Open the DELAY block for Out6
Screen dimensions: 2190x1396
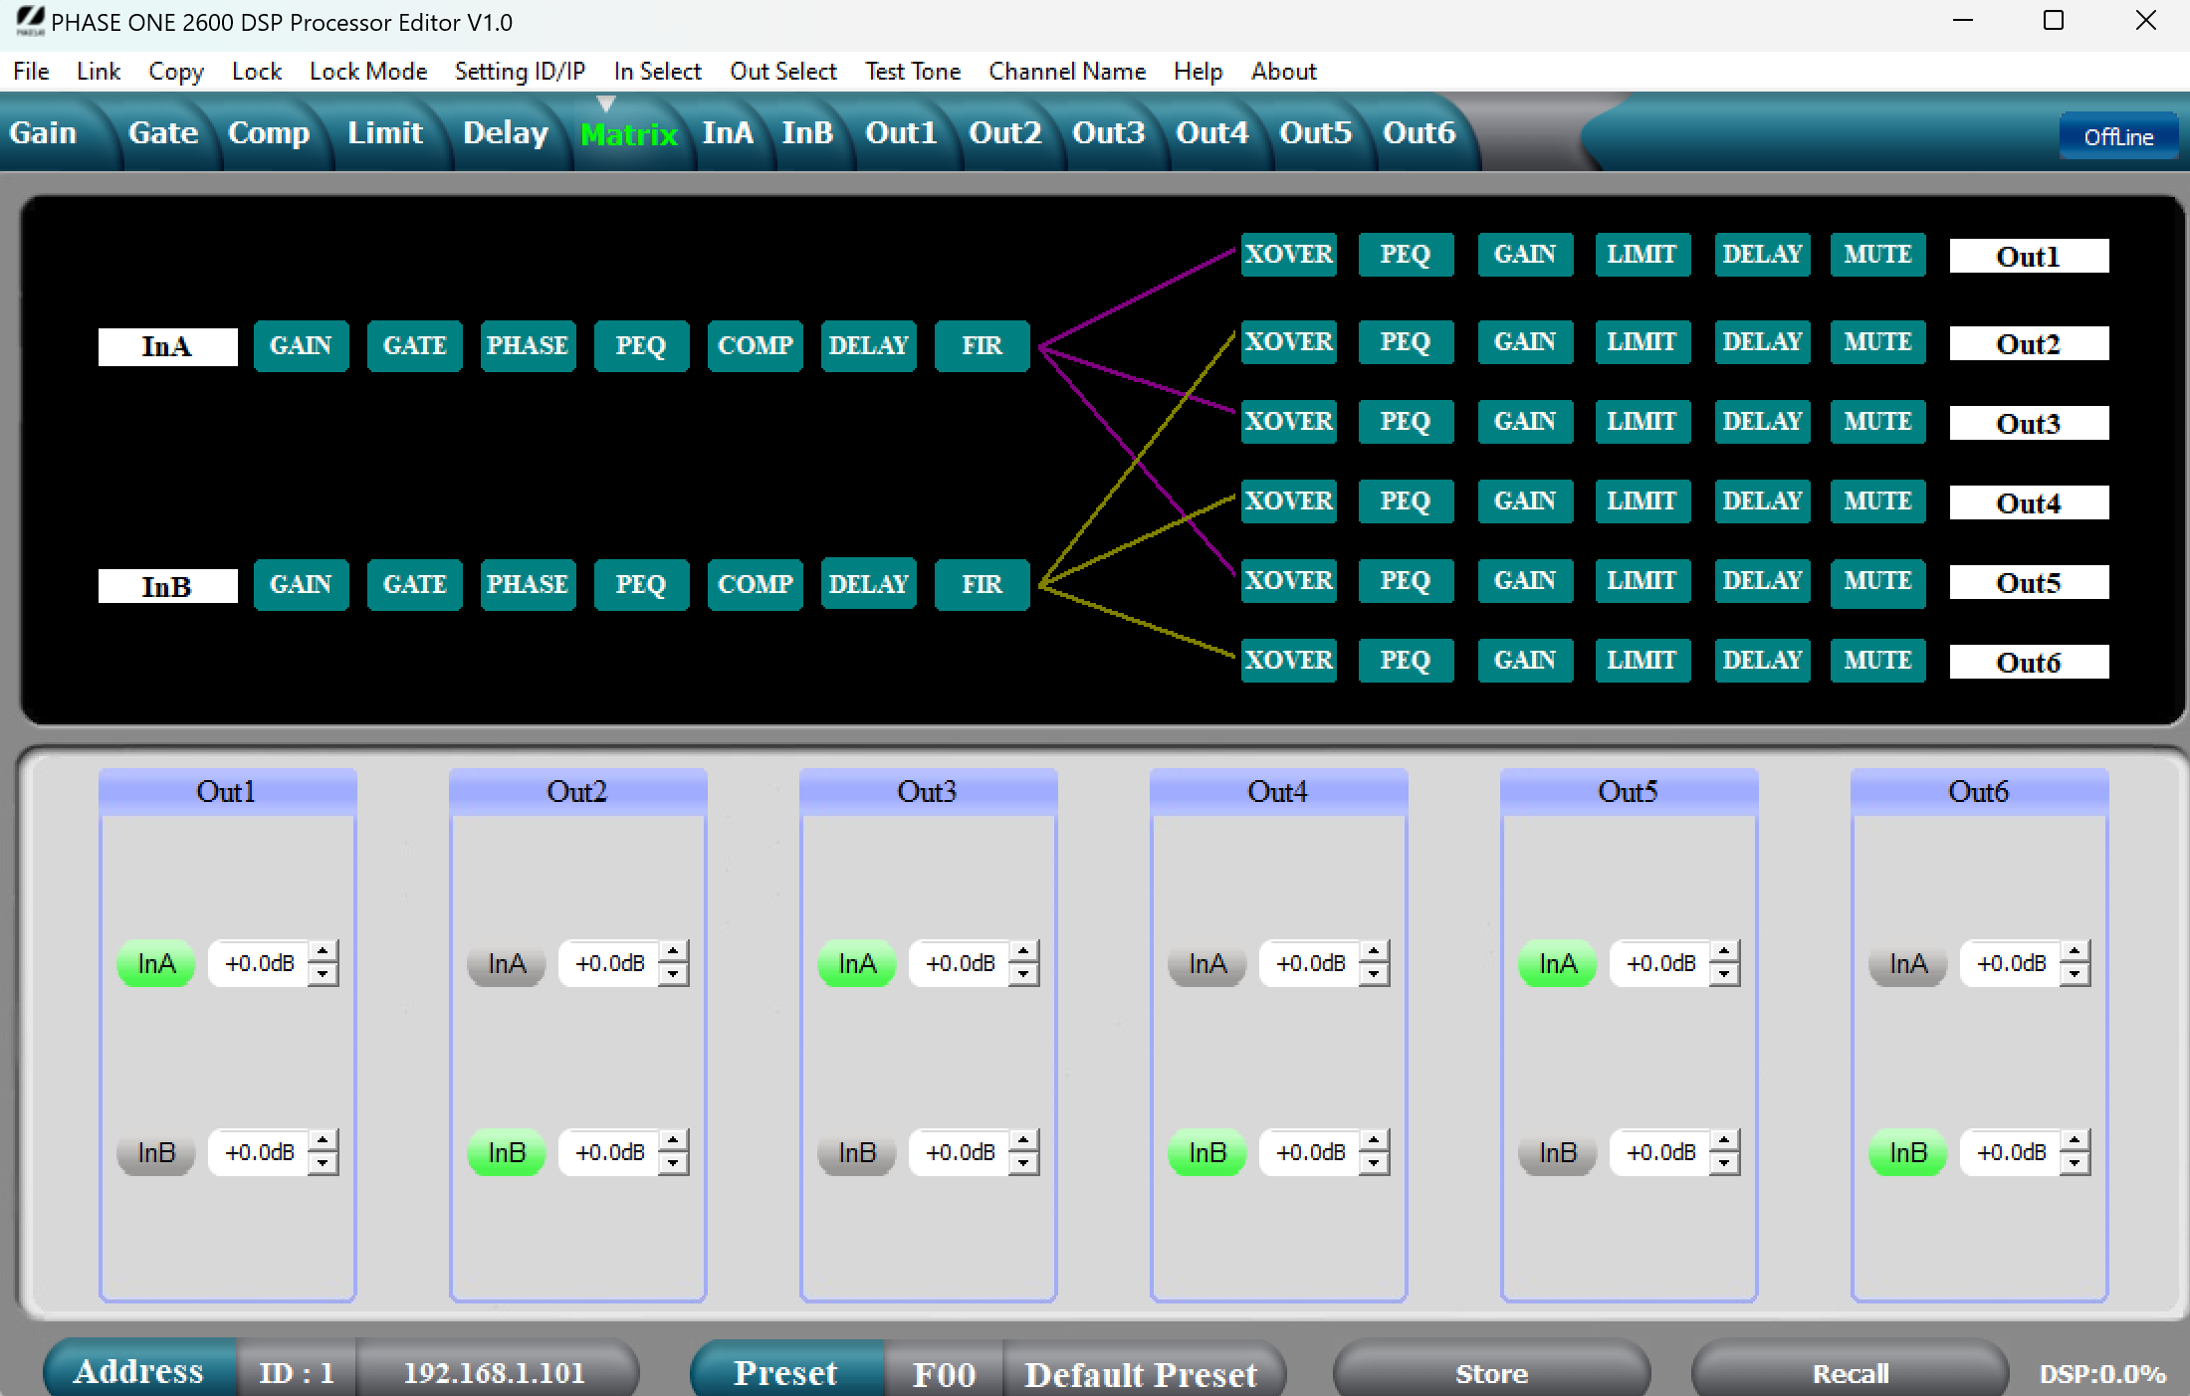click(1762, 660)
